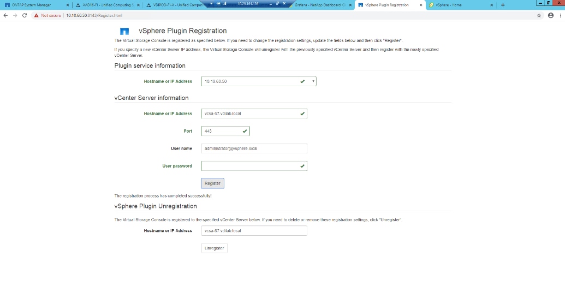Image resolution: width=565 pixels, height=304 pixels.
Task: Reload the current page
Action: pyautogui.click(x=25, y=15)
